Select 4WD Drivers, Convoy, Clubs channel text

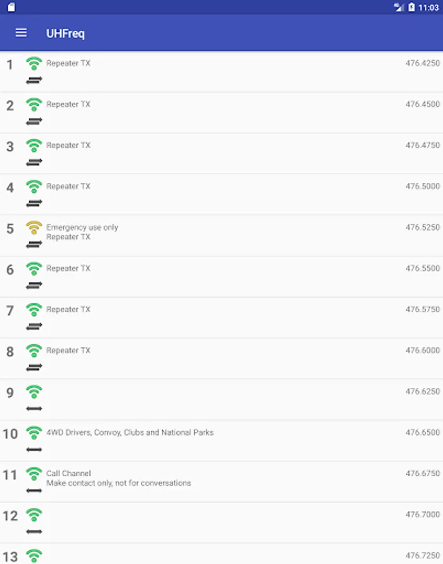(x=130, y=432)
